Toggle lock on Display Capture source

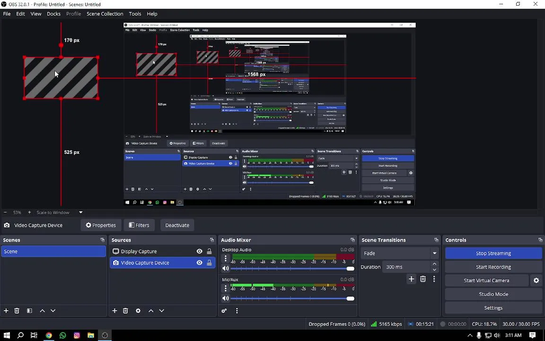209,251
